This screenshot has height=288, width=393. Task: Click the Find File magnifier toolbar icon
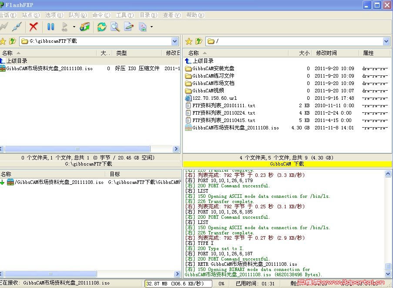(115, 26)
